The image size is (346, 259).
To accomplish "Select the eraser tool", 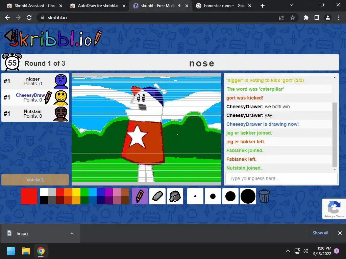I will 157,196.
